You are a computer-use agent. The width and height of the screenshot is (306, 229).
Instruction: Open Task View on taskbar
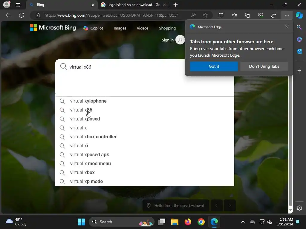162,222
